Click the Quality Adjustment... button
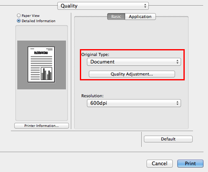Viewport: 208px width, 172px height. click(x=132, y=74)
